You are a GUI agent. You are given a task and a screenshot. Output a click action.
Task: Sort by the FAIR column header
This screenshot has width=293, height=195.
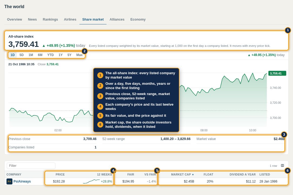point(131,174)
